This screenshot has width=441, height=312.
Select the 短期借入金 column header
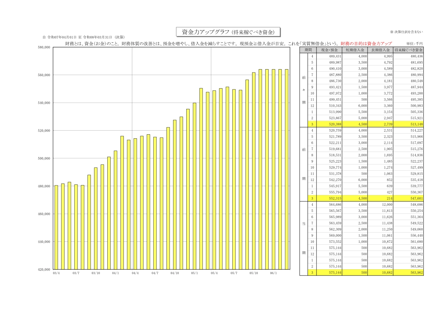pos(355,50)
